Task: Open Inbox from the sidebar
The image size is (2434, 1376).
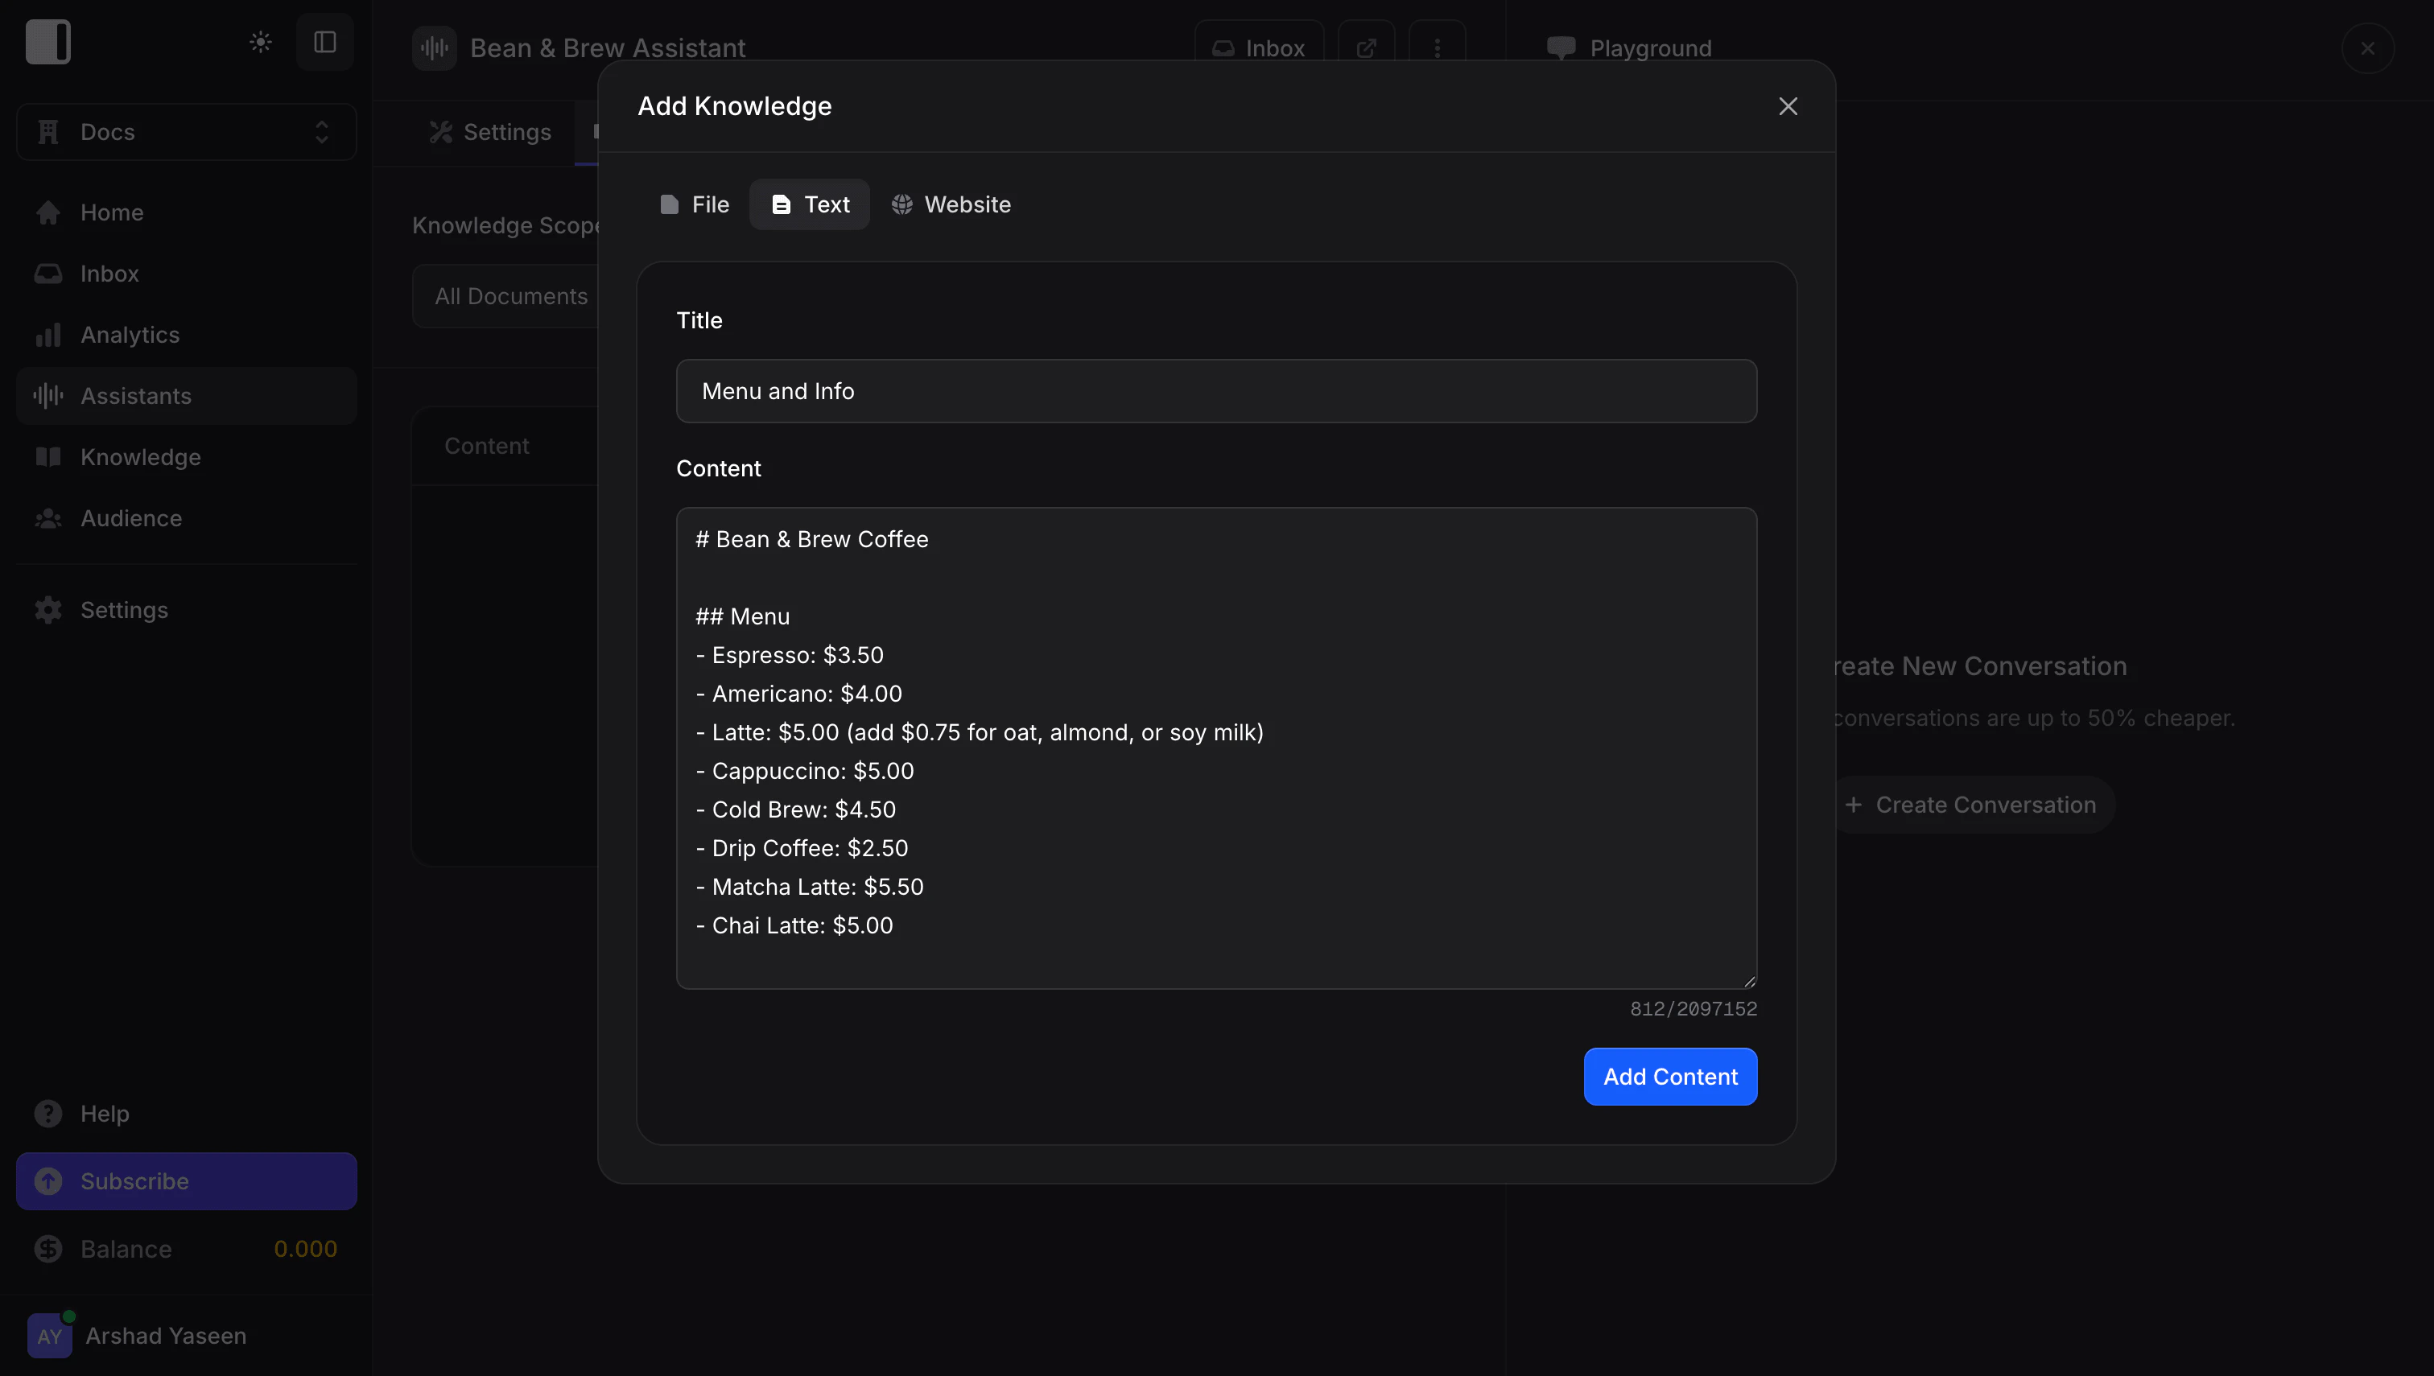Action: coord(109,273)
